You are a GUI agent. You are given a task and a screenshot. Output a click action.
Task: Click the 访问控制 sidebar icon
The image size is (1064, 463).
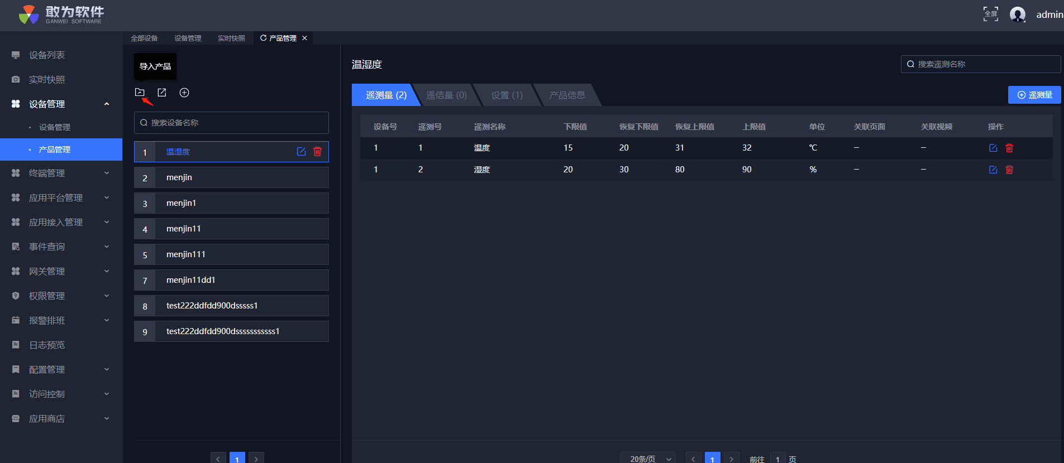16,394
